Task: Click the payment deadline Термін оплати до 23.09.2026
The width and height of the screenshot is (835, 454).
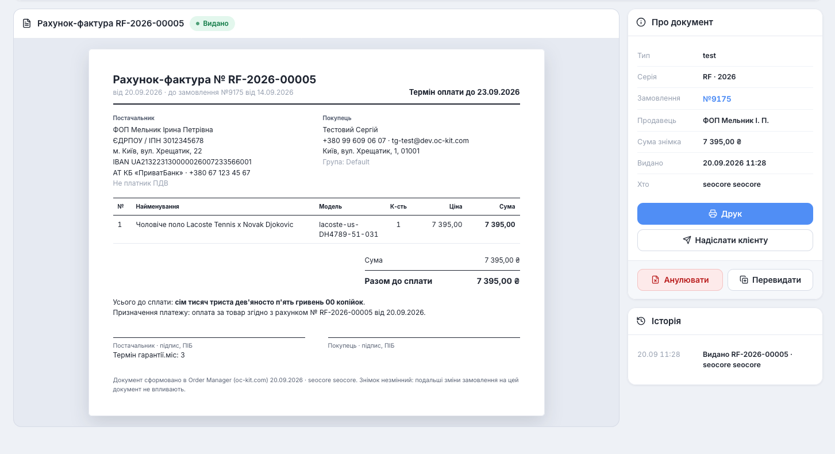Action: (464, 92)
